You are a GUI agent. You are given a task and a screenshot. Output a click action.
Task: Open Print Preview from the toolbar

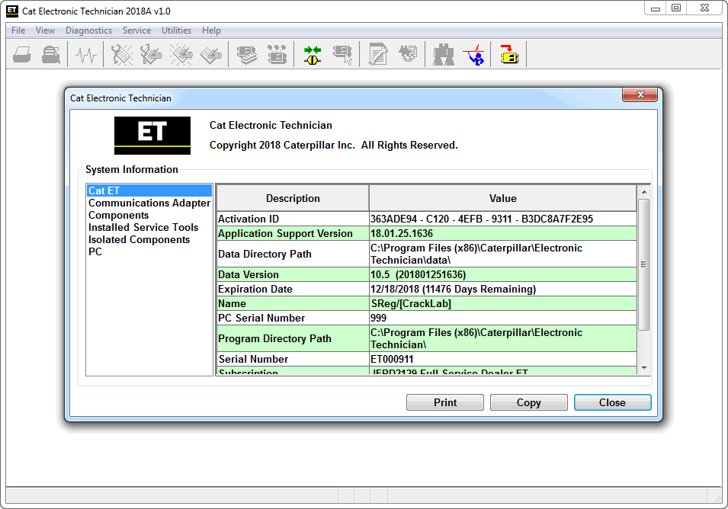click(50, 55)
